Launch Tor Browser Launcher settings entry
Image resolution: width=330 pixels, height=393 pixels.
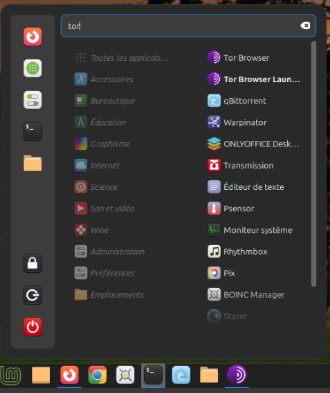pyautogui.click(x=254, y=79)
